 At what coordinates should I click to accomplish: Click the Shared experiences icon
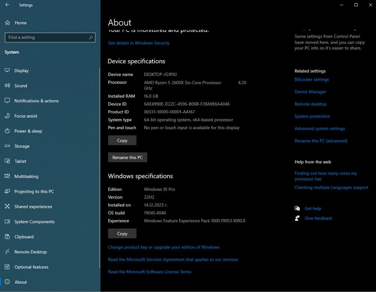[7, 206]
